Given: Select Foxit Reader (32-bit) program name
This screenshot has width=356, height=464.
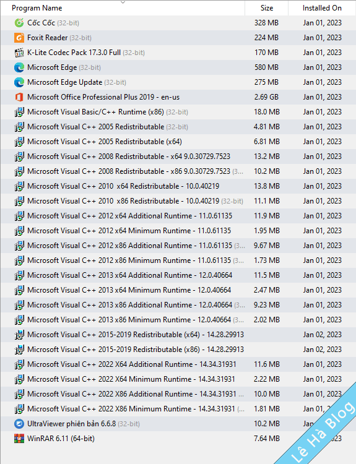Looking at the screenshot, I should pos(59,38).
